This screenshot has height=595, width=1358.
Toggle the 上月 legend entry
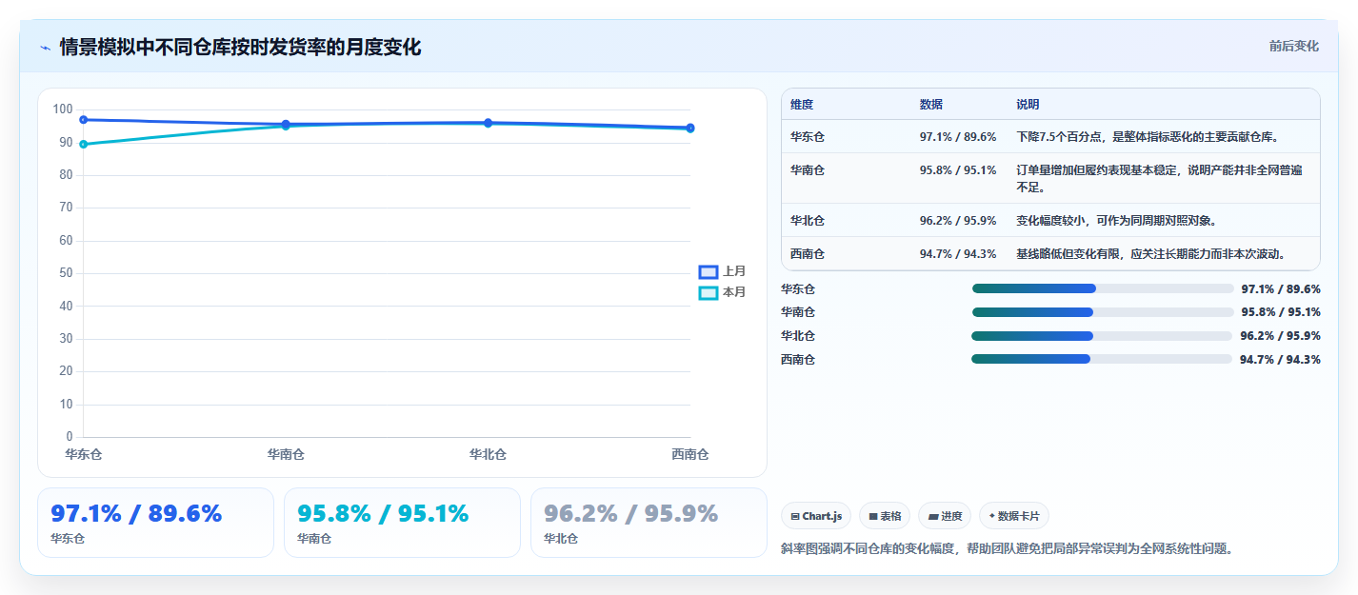(722, 271)
